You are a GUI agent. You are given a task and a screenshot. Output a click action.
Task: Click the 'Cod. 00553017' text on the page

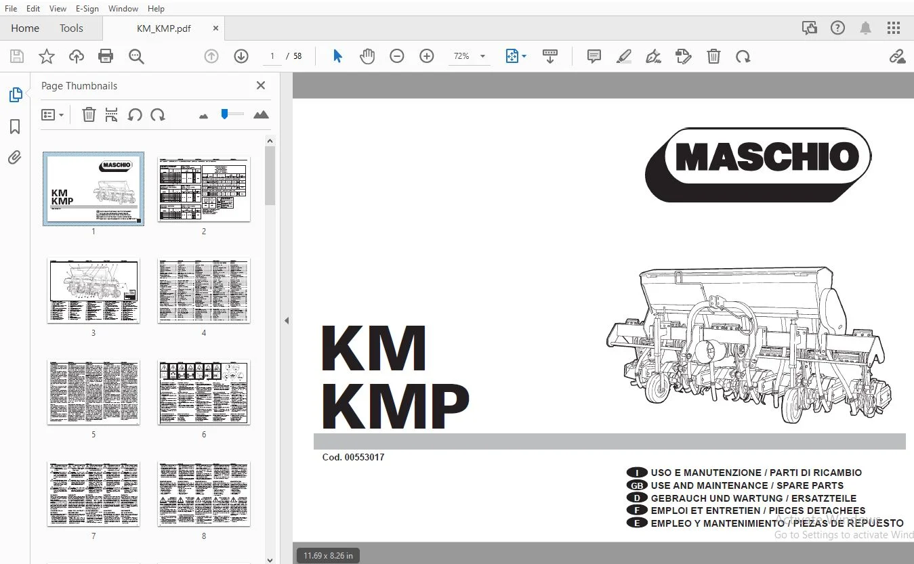[353, 457]
